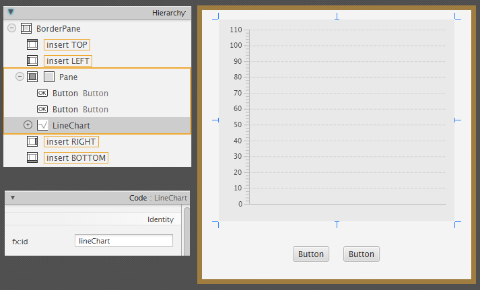Screen dimensions: 480x290
Task: Open the Hierarchy panel dropdown arrow
Action: [x=11, y=12]
